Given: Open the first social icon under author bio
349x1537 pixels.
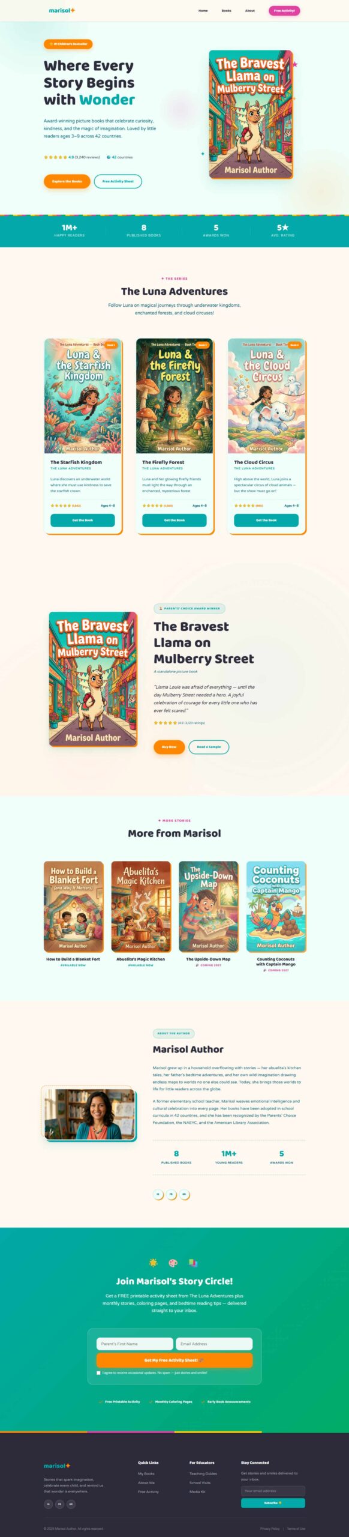Looking at the screenshot, I should (158, 1194).
